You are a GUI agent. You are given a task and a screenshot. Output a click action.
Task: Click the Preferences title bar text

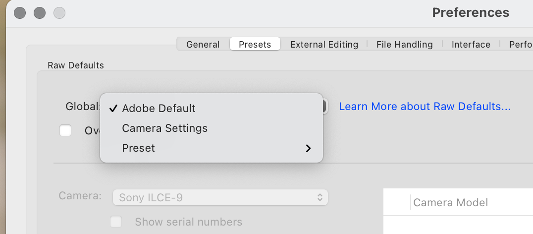[470, 12]
